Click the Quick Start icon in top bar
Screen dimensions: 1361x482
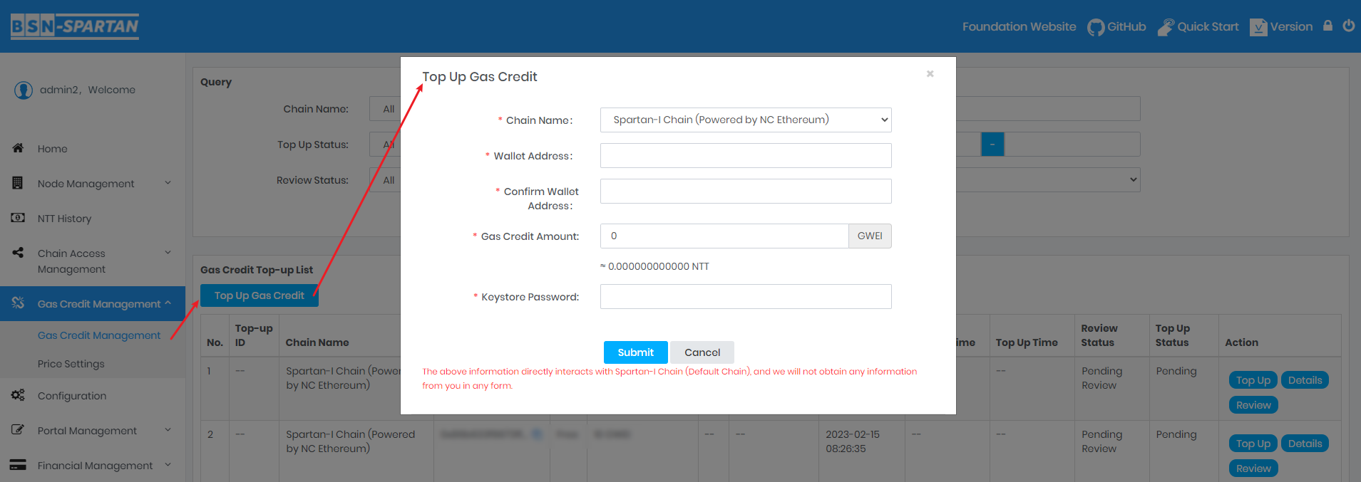coord(1167,26)
